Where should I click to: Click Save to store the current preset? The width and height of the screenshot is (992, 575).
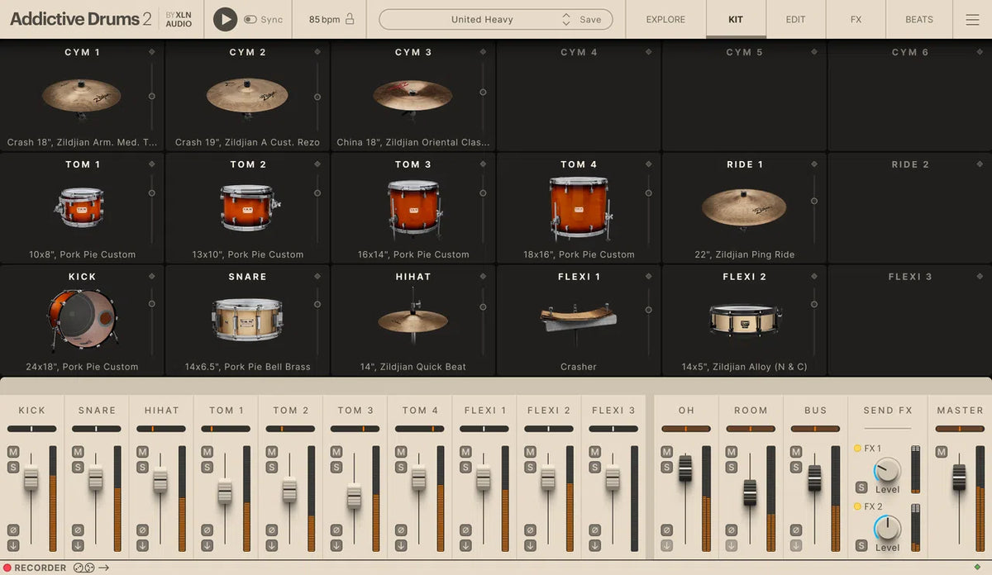tap(589, 19)
